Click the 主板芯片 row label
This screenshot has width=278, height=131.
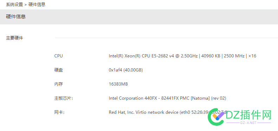(64, 98)
